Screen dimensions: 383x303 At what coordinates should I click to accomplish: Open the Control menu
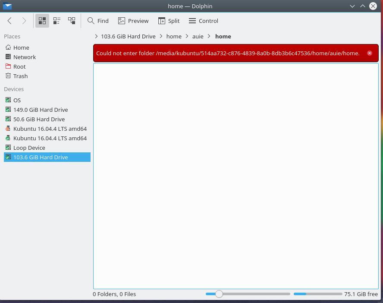pos(204,21)
